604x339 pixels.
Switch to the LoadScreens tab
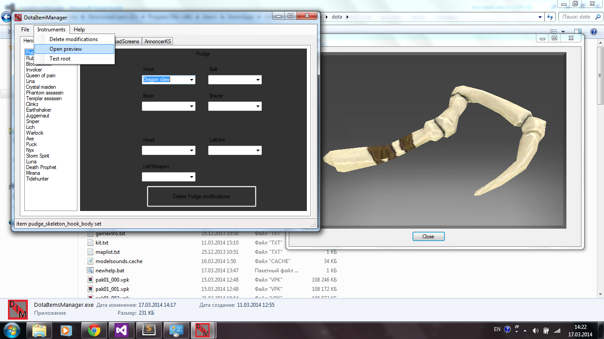coord(127,41)
